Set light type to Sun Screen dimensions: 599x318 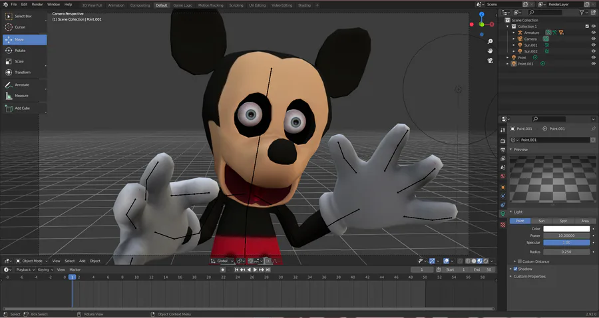541,221
